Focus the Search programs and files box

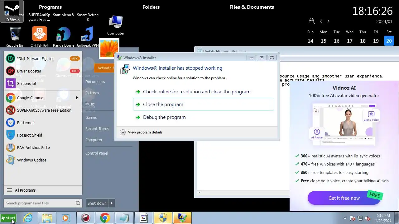click(43, 203)
